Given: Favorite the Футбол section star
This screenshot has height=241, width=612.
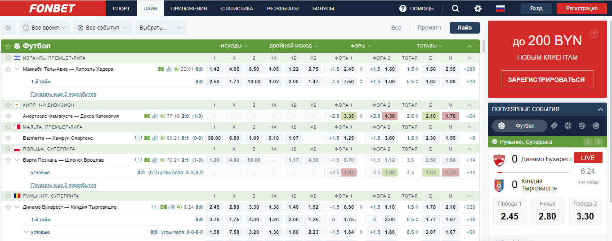Looking at the screenshot, I should coord(8,46).
